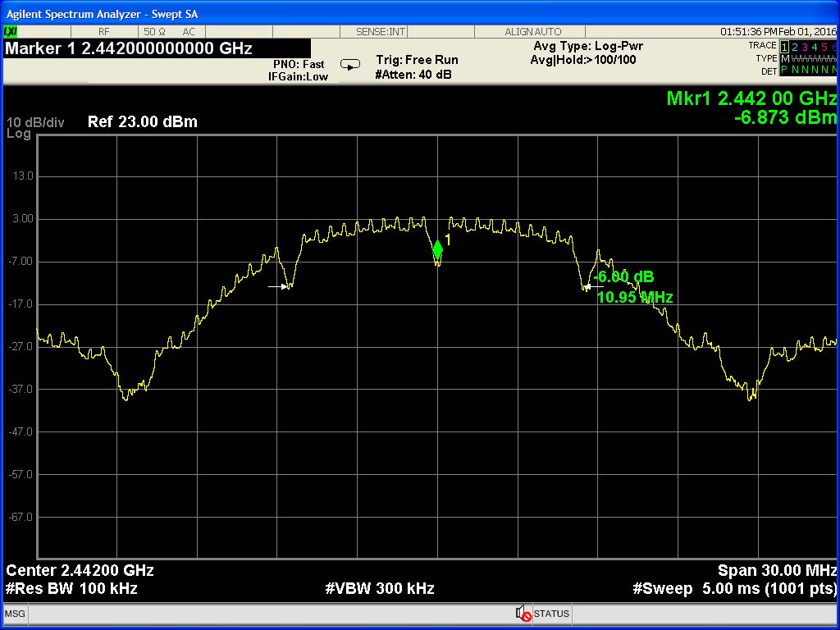Click the date and time display
The width and height of the screenshot is (840, 630).
(778, 32)
